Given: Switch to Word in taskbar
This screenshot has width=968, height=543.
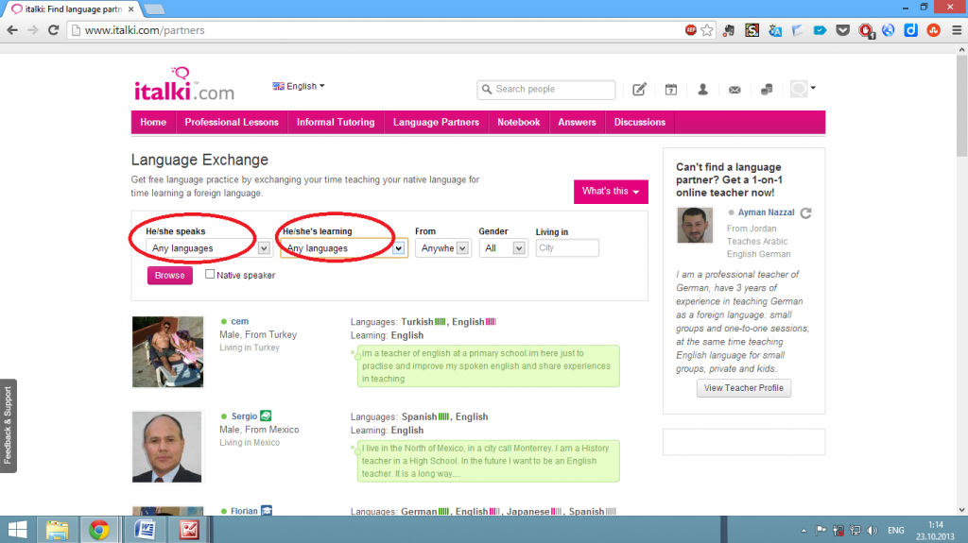Looking at the screenshot, I should (145, 530).
